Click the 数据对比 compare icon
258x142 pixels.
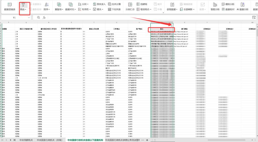click(x=71, y=5)
